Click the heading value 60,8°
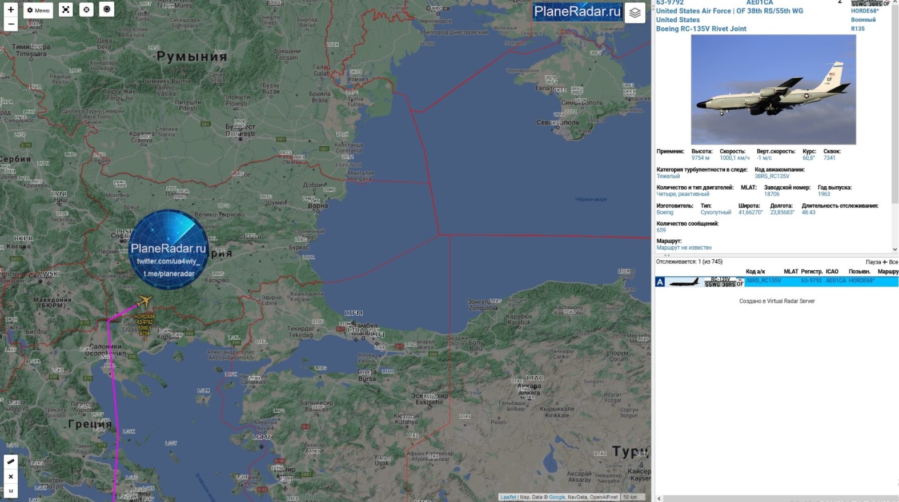Screen dimensions: 899x502 [809, 158]
